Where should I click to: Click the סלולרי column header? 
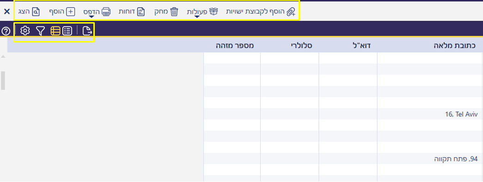click(x=301, y=46)
